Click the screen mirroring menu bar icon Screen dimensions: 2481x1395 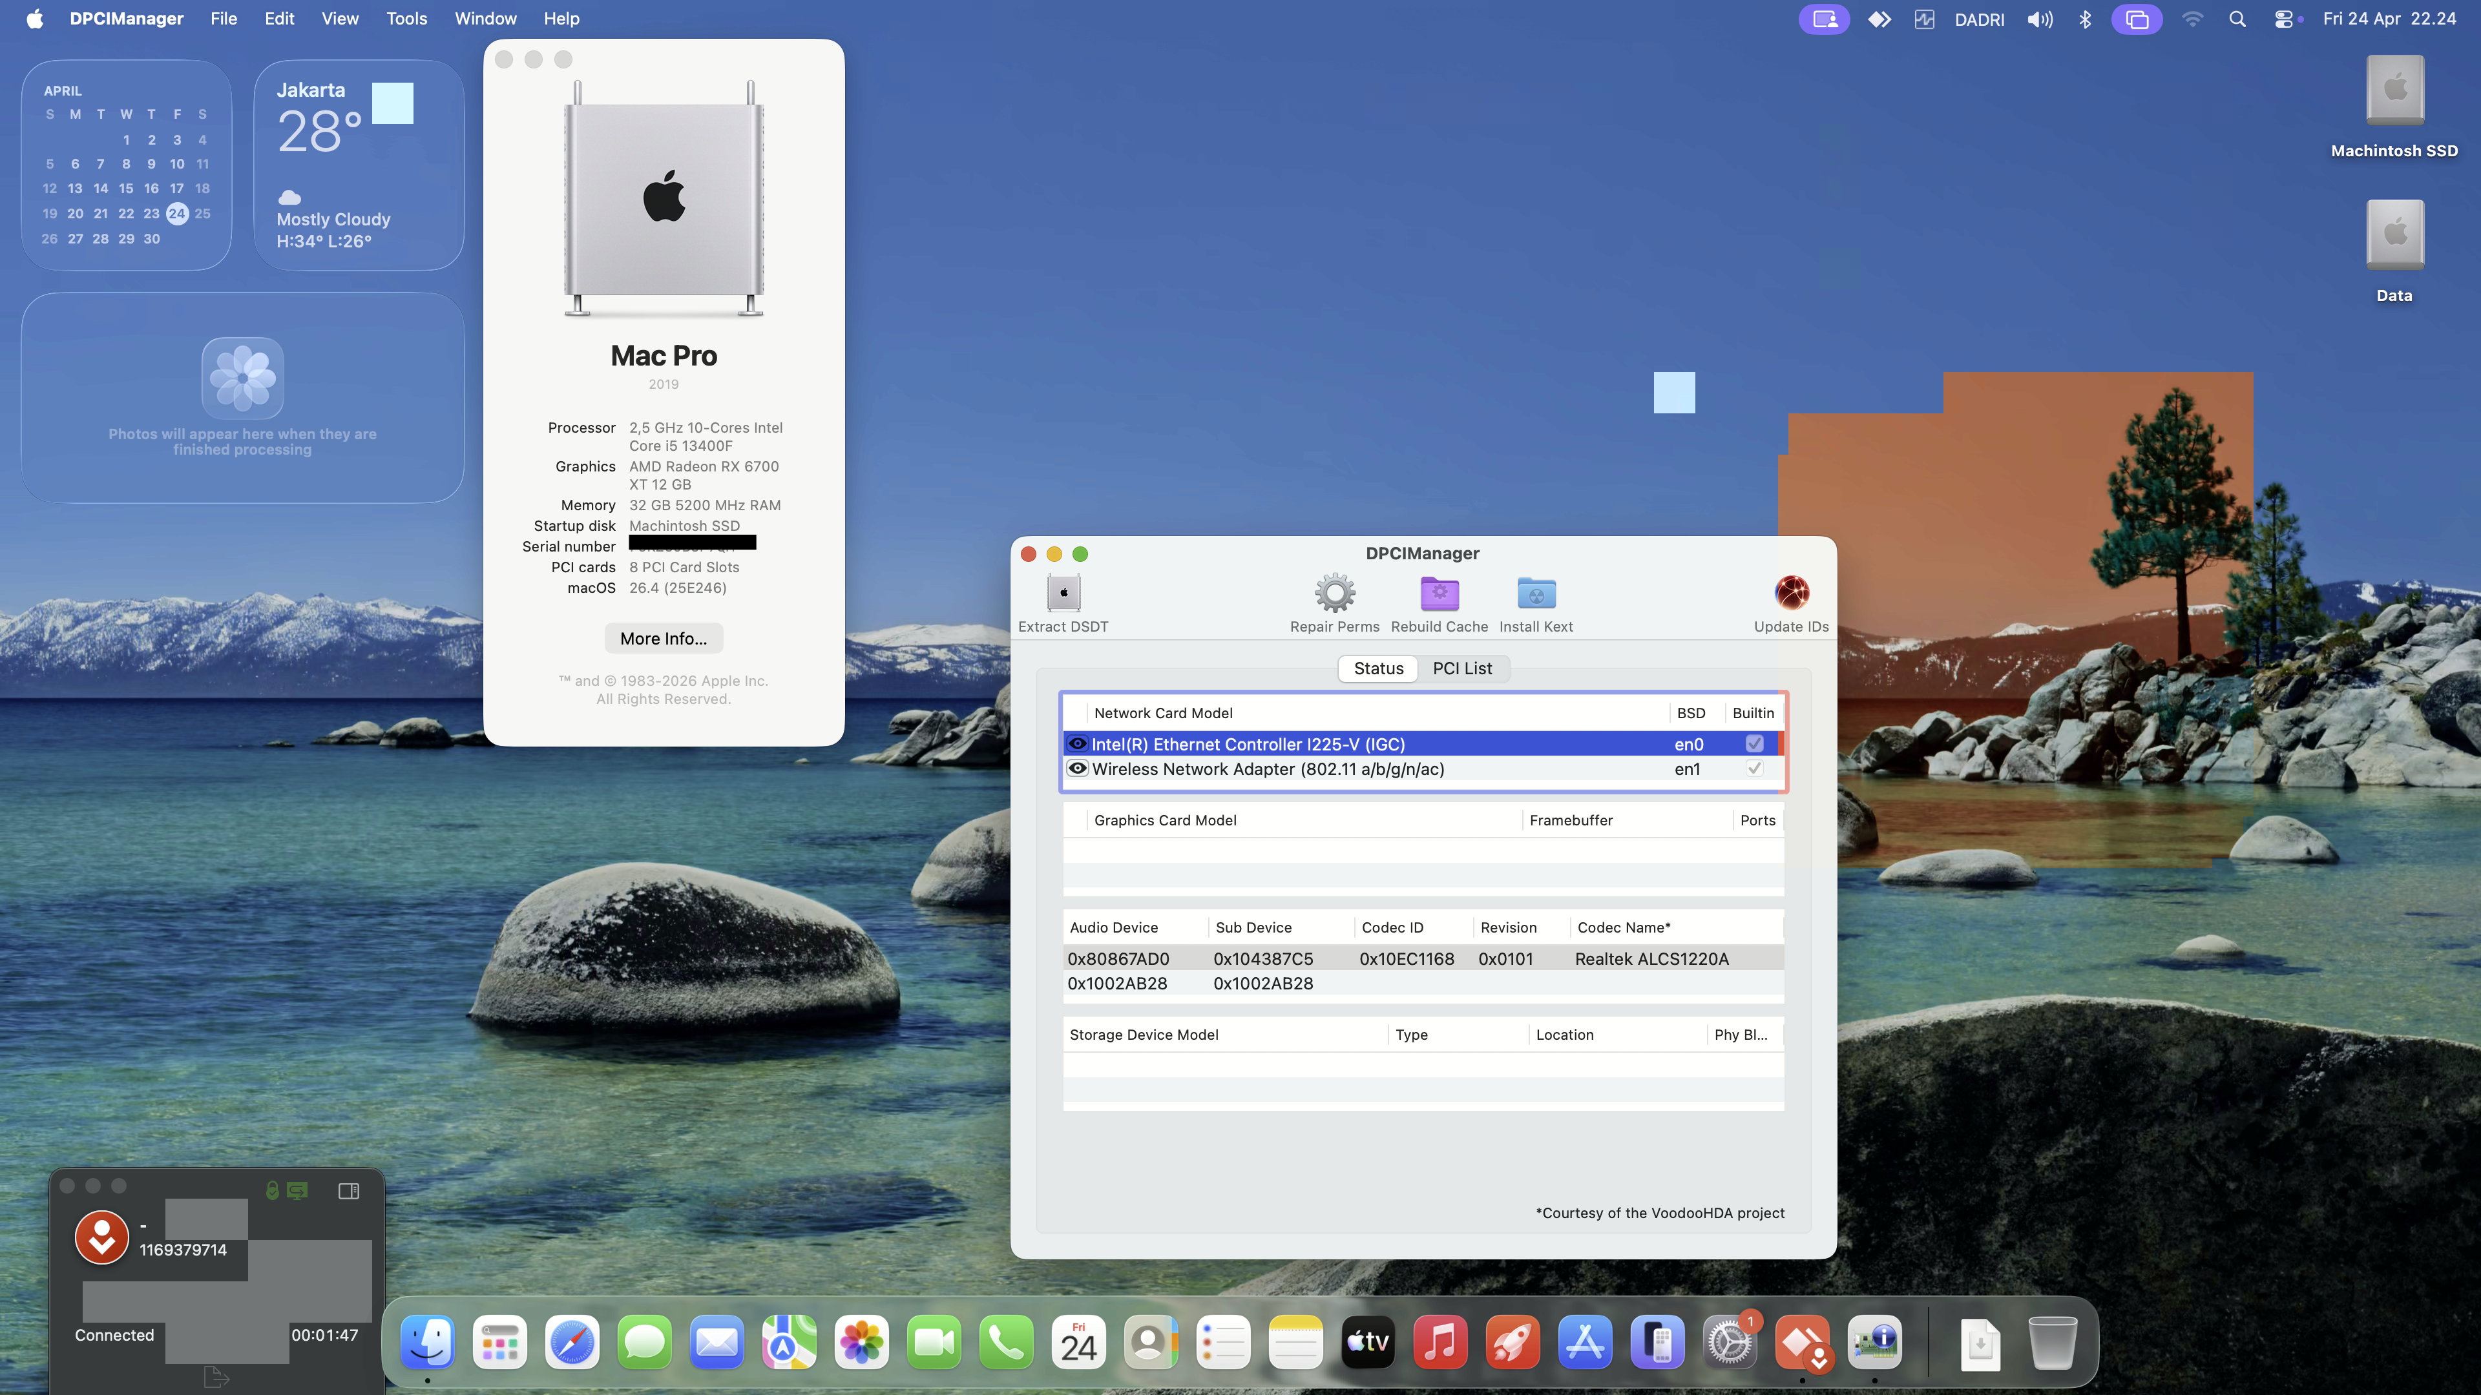[x=2136, y=19]
